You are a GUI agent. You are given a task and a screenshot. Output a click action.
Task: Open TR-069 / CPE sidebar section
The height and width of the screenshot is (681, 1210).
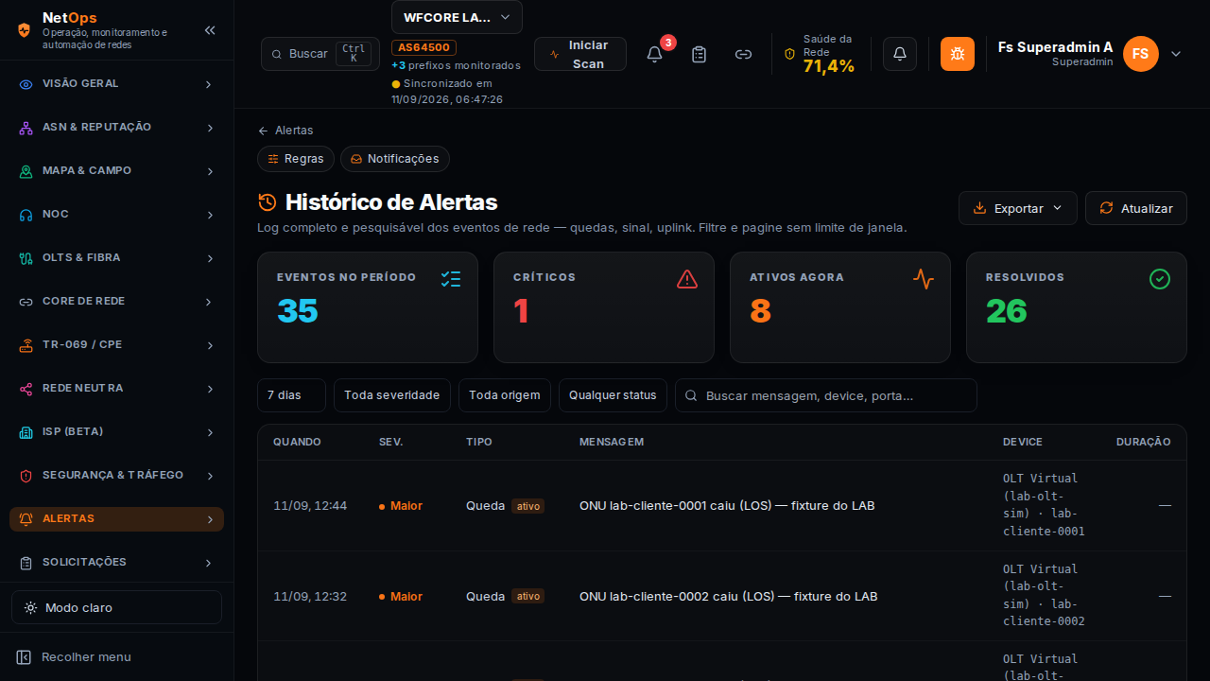(116, 345)
